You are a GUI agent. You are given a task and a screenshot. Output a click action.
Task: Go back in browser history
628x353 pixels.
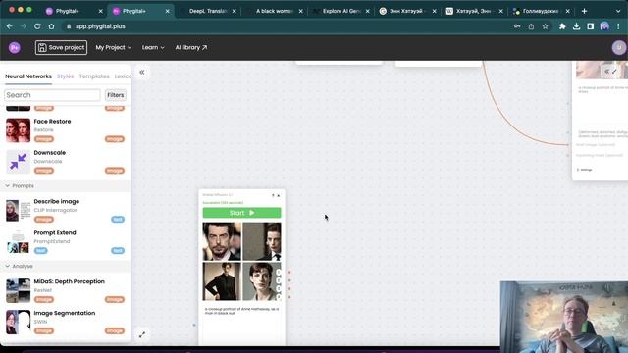tap(10, 26)
